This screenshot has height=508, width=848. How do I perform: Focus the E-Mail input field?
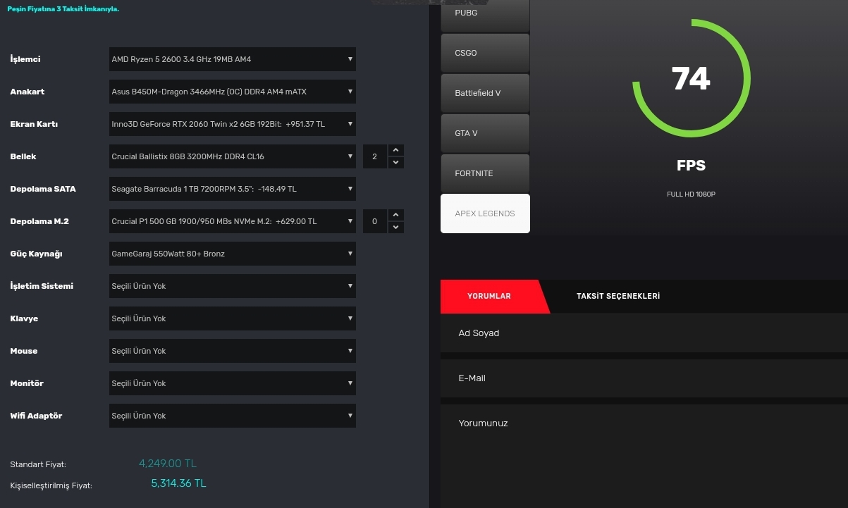point(644,378)
